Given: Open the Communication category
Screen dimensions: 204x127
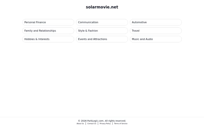Looking at the screenshot, I should point(102,22).
